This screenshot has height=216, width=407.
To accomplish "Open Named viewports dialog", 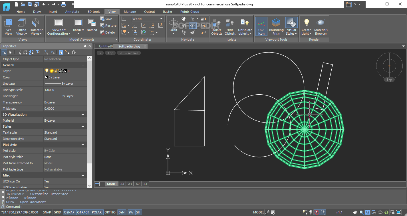I will (x=92, y=26).
